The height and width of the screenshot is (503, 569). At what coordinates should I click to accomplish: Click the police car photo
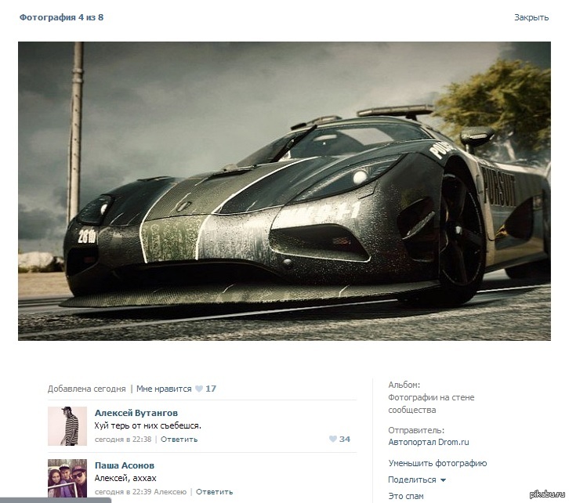tap(284, 190)
